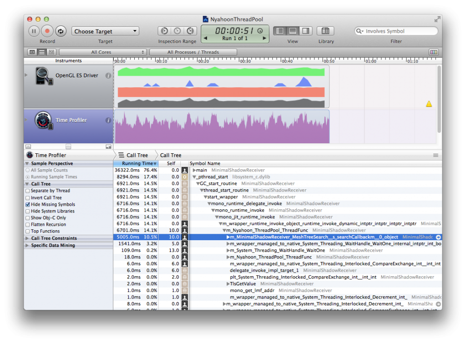
Task: Click the loop/refresh button beside Record
Action: pos(61,31)
